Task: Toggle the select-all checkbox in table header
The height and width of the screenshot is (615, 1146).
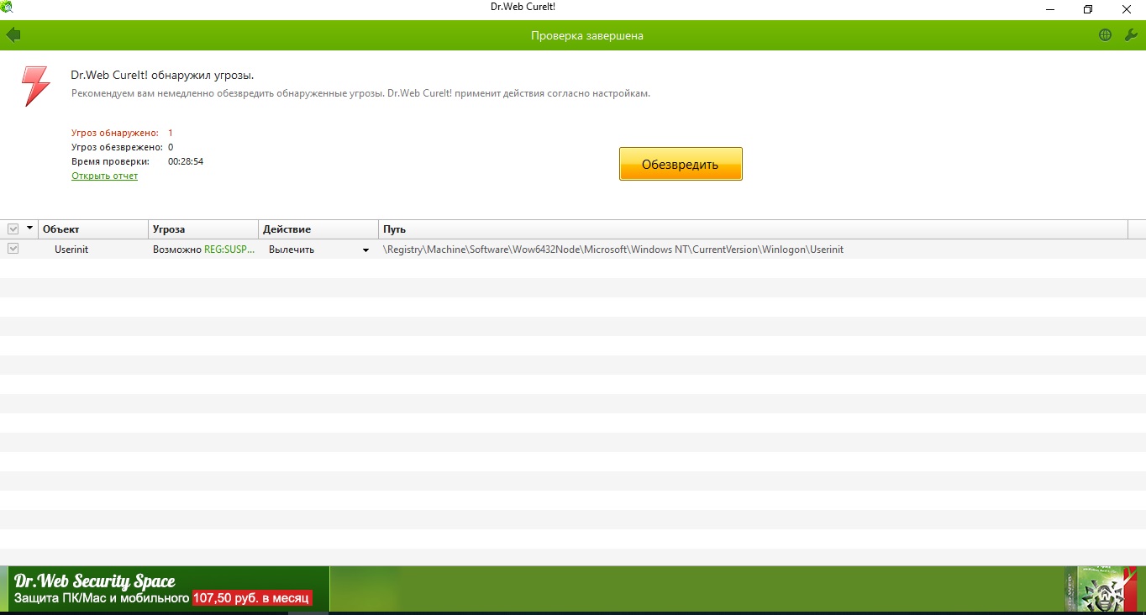Action: click(13, 229)
